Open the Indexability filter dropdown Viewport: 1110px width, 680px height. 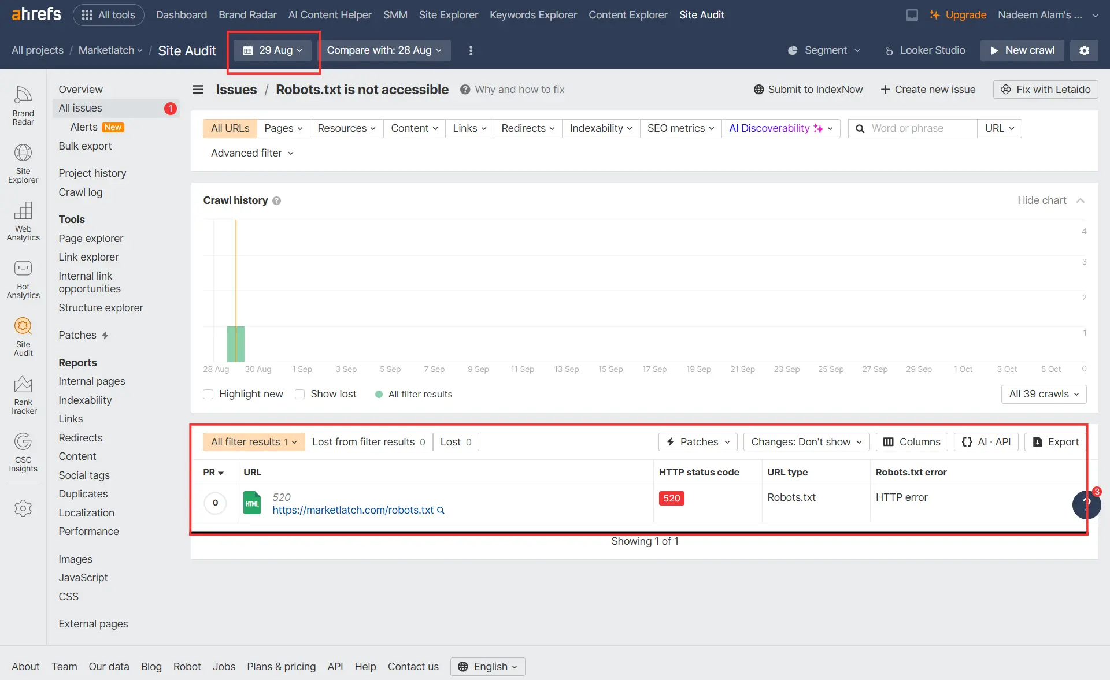pos(601,128)
